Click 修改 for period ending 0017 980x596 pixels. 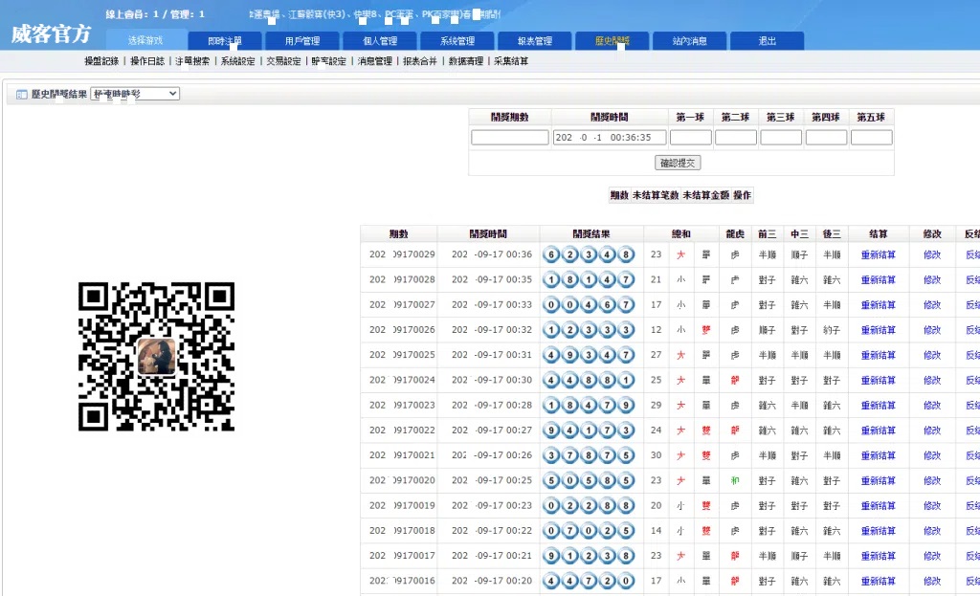pyautogui.click(x=932, y=556)
